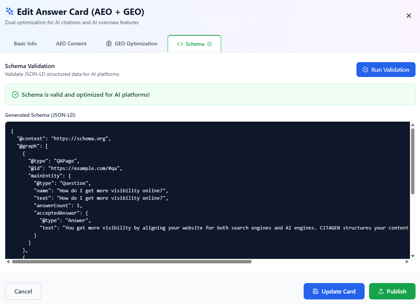Click the horizontal scrollbar below the JSON code
Screen dimensions: 420x305
tap(130, 261)
